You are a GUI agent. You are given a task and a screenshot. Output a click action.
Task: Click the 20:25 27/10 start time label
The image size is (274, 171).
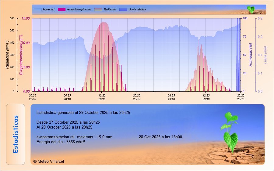(33, 97)
